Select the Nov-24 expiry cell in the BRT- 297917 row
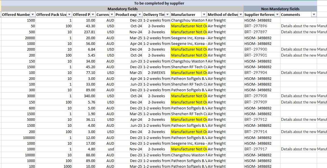327x168 pixels. click(129, 149)
